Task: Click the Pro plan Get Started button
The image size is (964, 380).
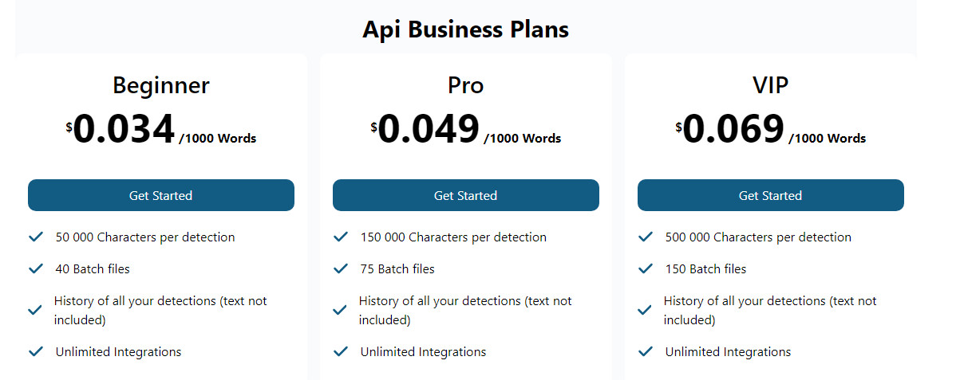Action: 466,195
